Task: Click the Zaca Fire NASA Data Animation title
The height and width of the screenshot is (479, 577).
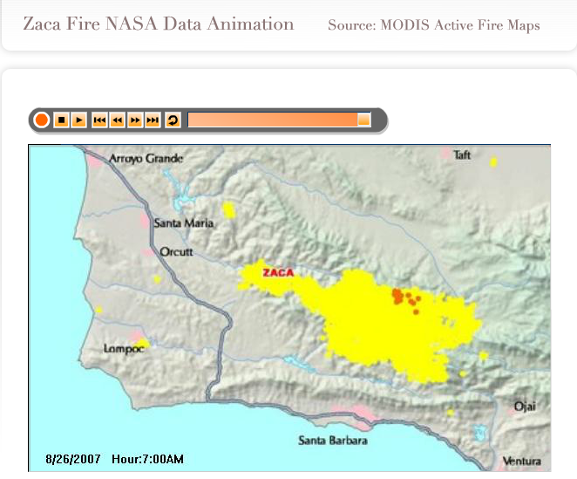Action: coord(158,24)
